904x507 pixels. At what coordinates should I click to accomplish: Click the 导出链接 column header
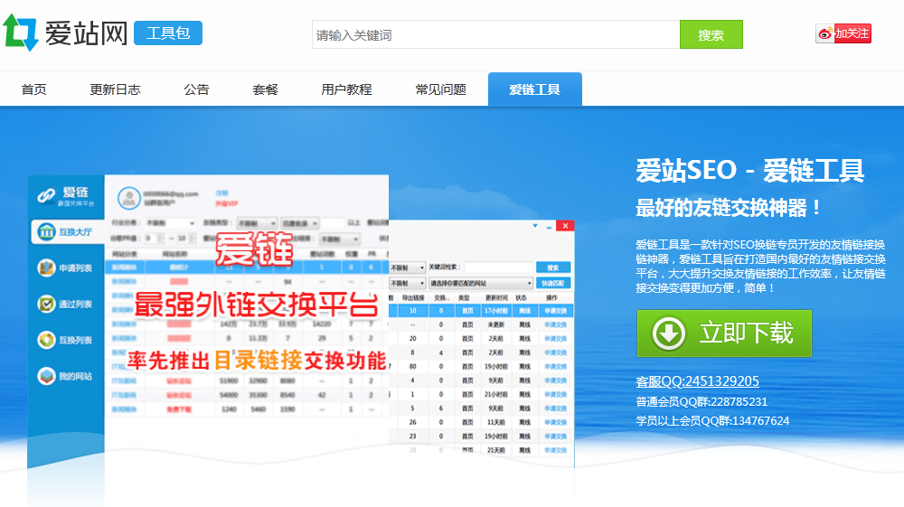pos(413,297)
